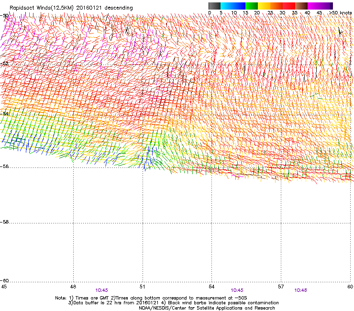
Task: Pick the brown 35-40 knots legend swatch
Action: [301, 6]
